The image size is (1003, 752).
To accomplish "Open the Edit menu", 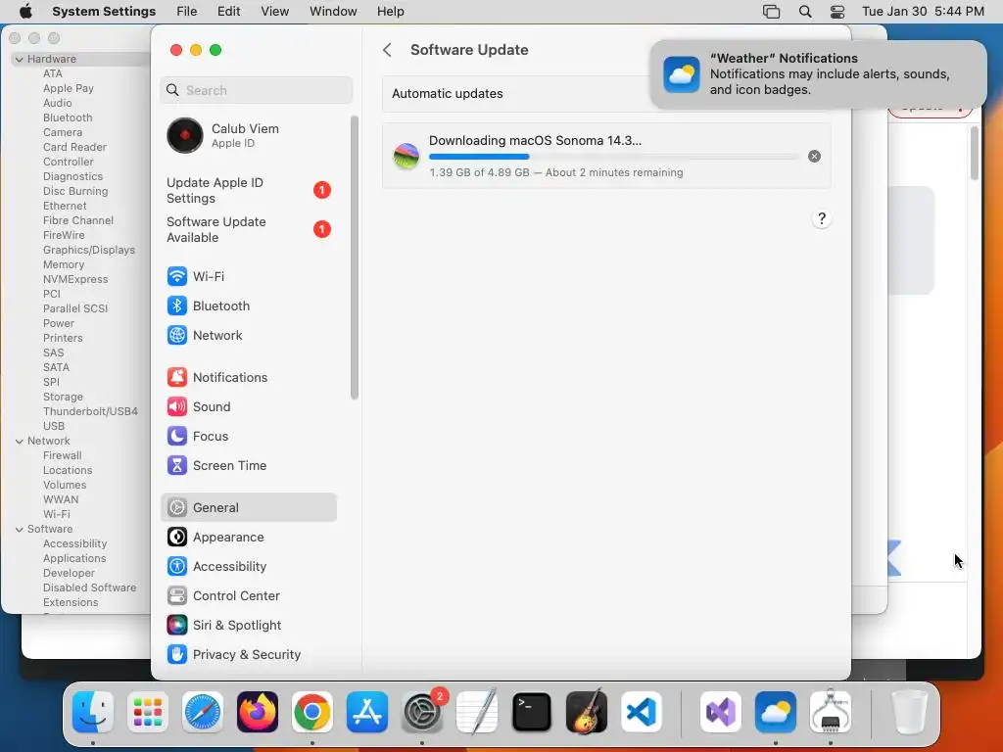I will (x=228, y=12).
